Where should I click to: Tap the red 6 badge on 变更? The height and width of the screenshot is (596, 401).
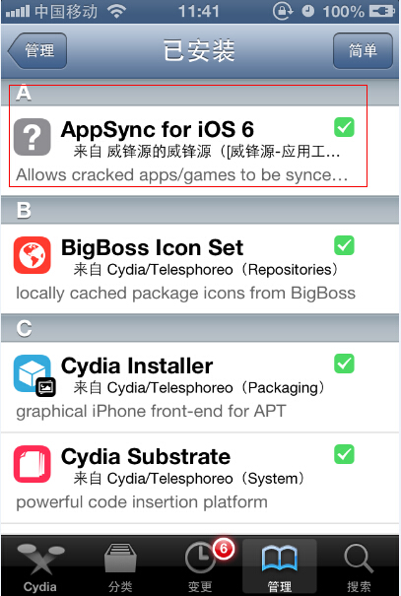tap(224, 549)
